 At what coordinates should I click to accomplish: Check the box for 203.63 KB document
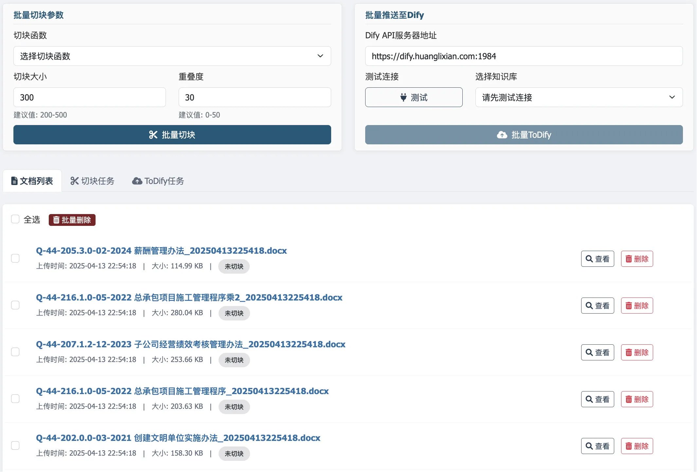(15, 399)
